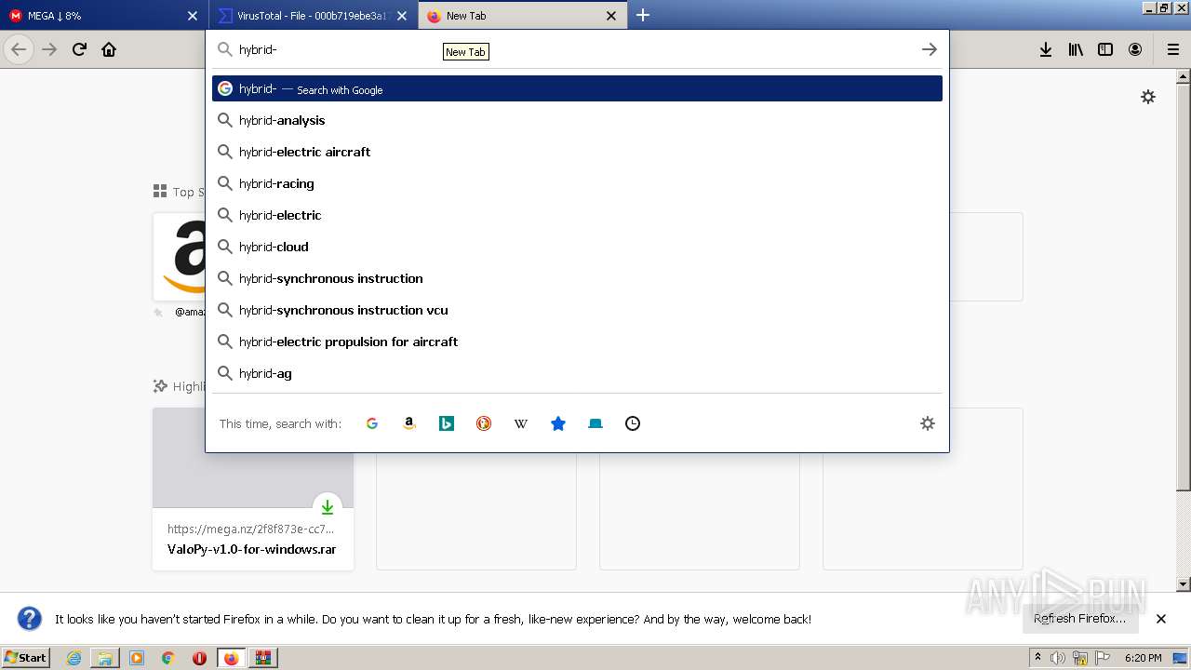This screenshot has height=670, width=1191.
Task: Launch Internet Explorer from taskbar
Action: pos(74,658)
